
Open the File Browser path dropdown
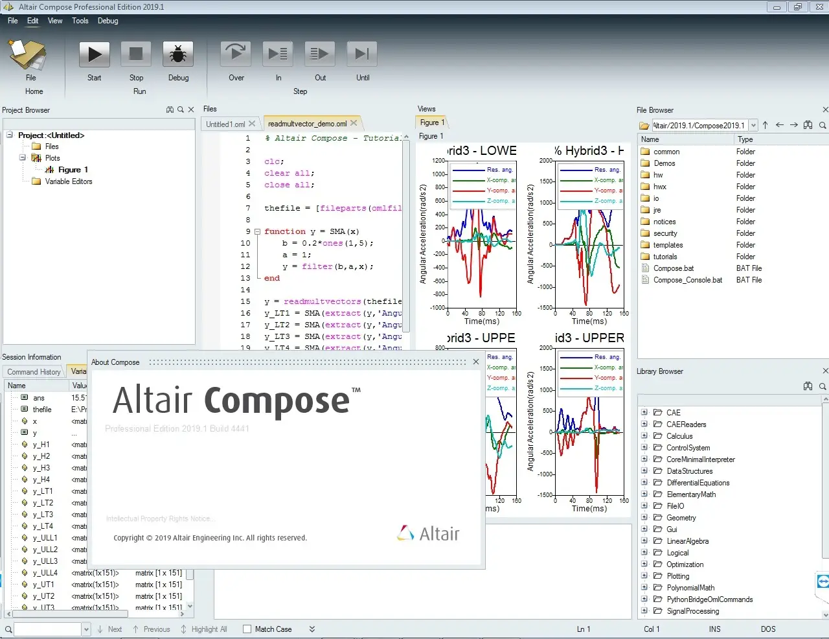click(753, 126)
